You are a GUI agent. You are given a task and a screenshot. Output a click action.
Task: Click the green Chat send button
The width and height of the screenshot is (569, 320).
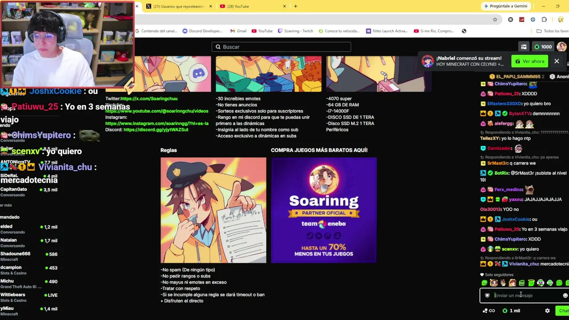[563, 311]
